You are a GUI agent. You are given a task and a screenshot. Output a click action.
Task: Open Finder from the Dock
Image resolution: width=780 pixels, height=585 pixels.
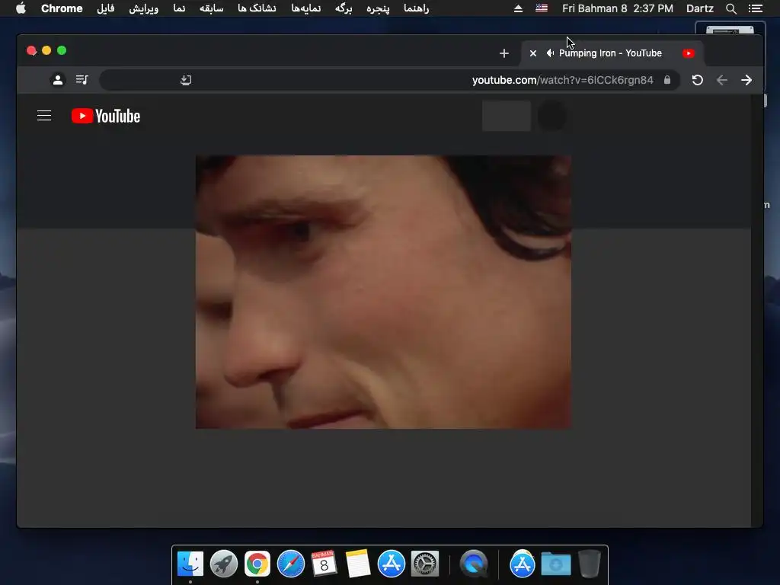[190, 564]
